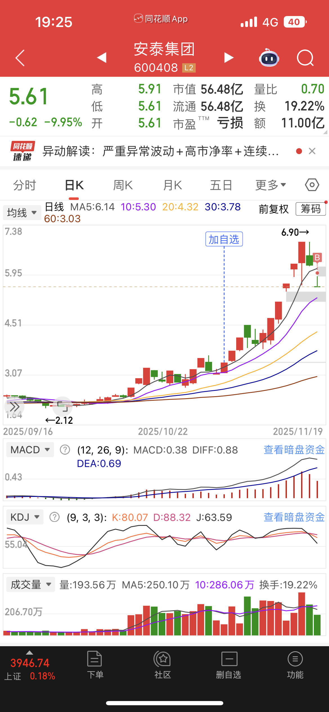Tap the L2 level badge

tap(189, 68)
